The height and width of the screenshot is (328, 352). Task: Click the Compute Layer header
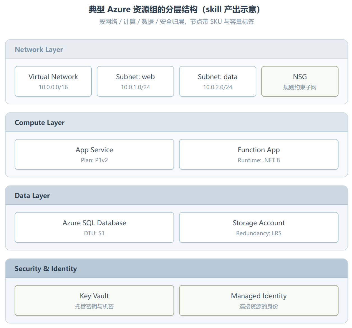click(177, 122)
